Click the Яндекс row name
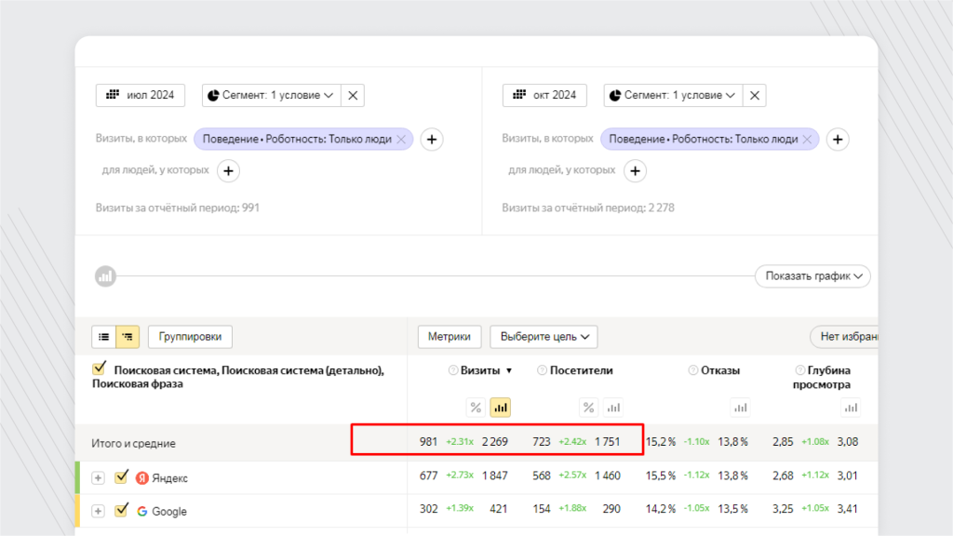The image size is (953, 536). click(x=169, y=478)
